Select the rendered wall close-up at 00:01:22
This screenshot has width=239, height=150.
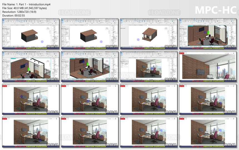pyautogui.click(x=208, y=67)
